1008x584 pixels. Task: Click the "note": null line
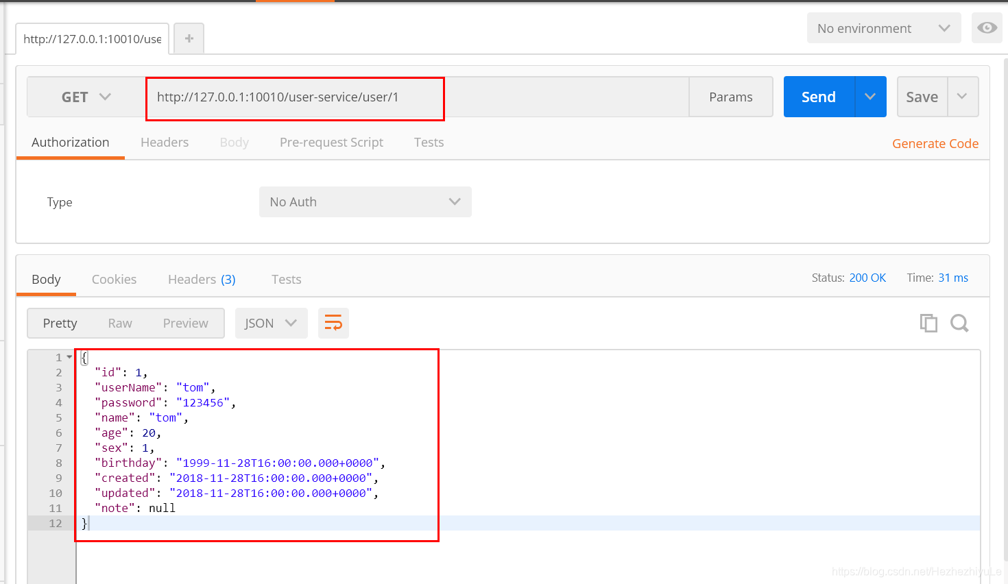coord(135,508)
